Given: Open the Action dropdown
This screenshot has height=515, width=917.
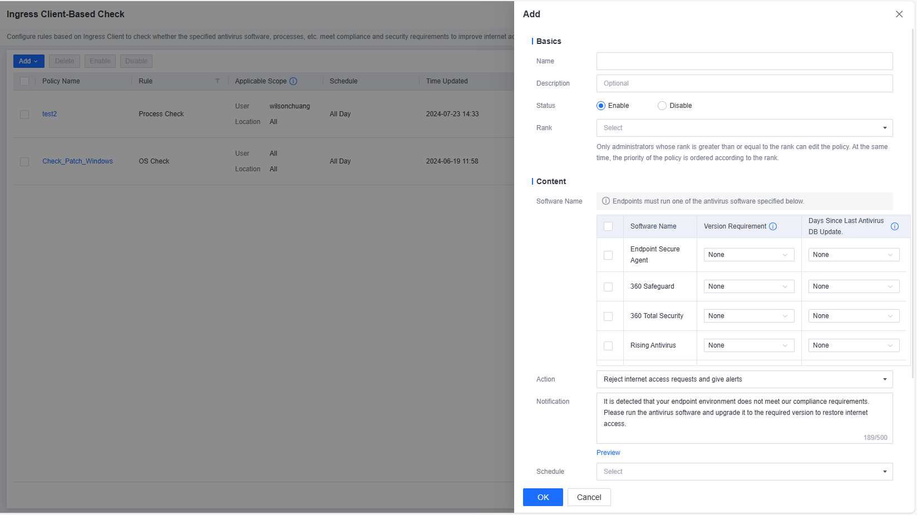Looking at the screenshot, I should coord(745,379).
